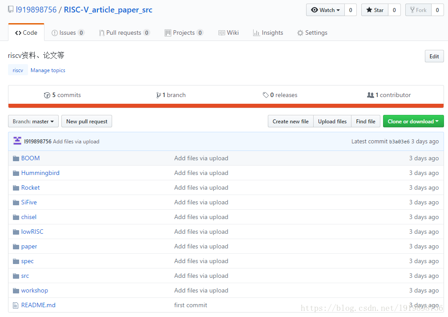The width and height of the screenshot is (448, 317).
Task: Open the Insights tab
Action: tap(268, 33)
